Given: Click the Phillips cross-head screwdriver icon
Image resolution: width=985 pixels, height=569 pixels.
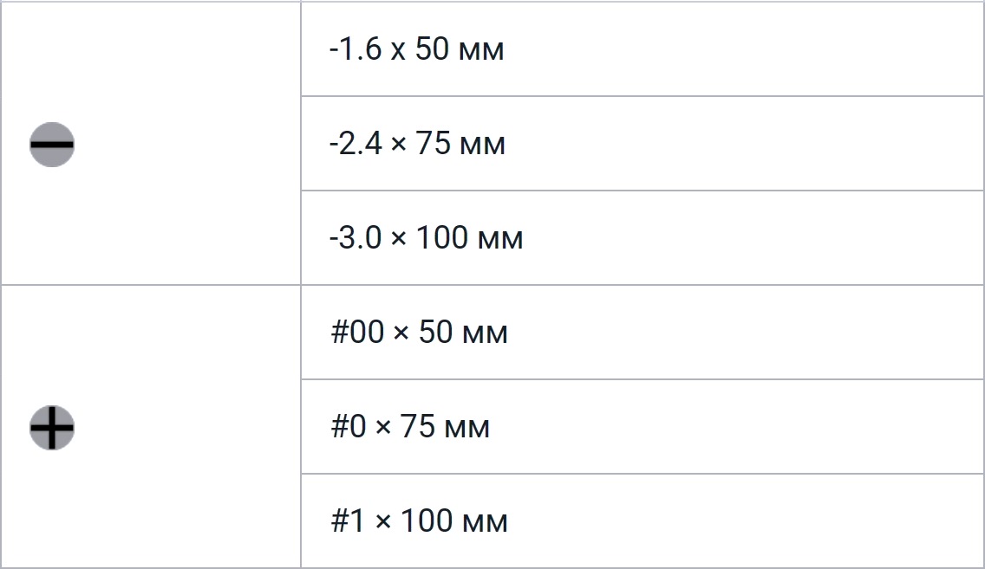Looking at the screenshot, I should pos(52,428).
